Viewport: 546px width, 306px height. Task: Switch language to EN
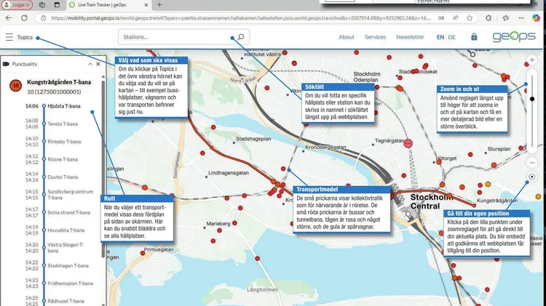pyautogui.click(x=440, y=37)
